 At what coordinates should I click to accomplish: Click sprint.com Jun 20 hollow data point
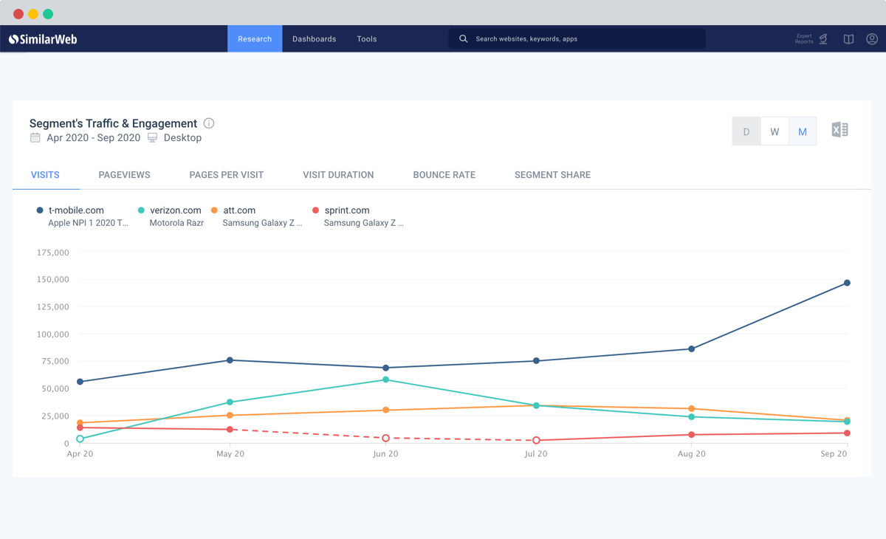pos(386,439)
